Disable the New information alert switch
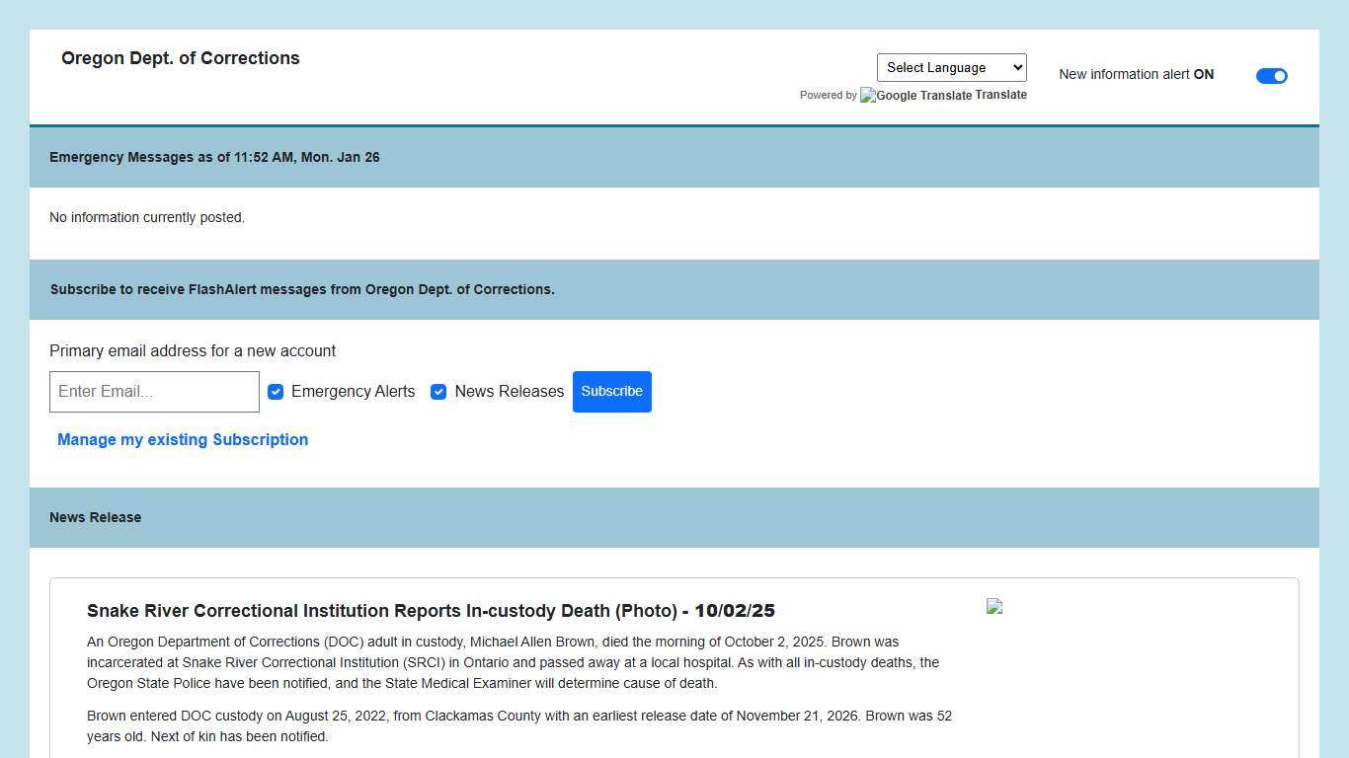Viewport: 1349px width, 758px height. point(1272,75)
